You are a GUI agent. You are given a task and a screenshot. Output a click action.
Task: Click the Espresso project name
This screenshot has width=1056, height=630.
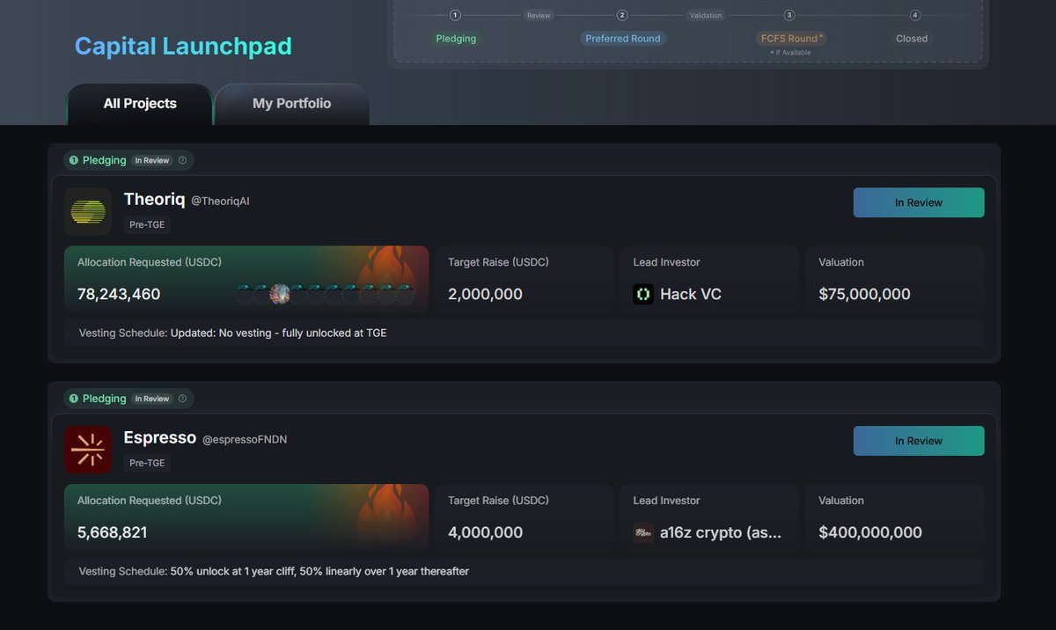point(160,437)
